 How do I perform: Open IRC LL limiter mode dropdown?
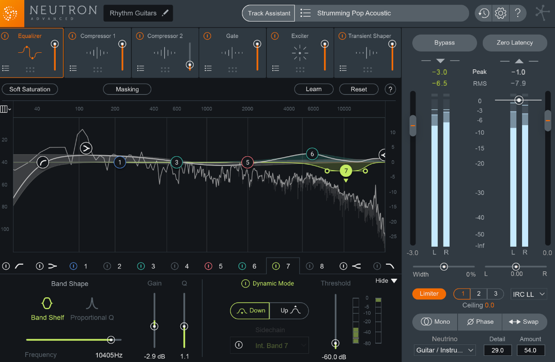pyautogui.click(x=529, y=294)
